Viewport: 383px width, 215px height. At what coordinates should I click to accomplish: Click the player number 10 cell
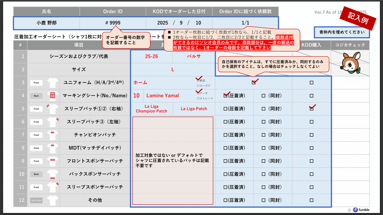pyautogui.click(x=137, y=96)
